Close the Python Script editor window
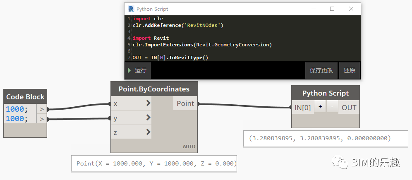 tap(351, 9)
